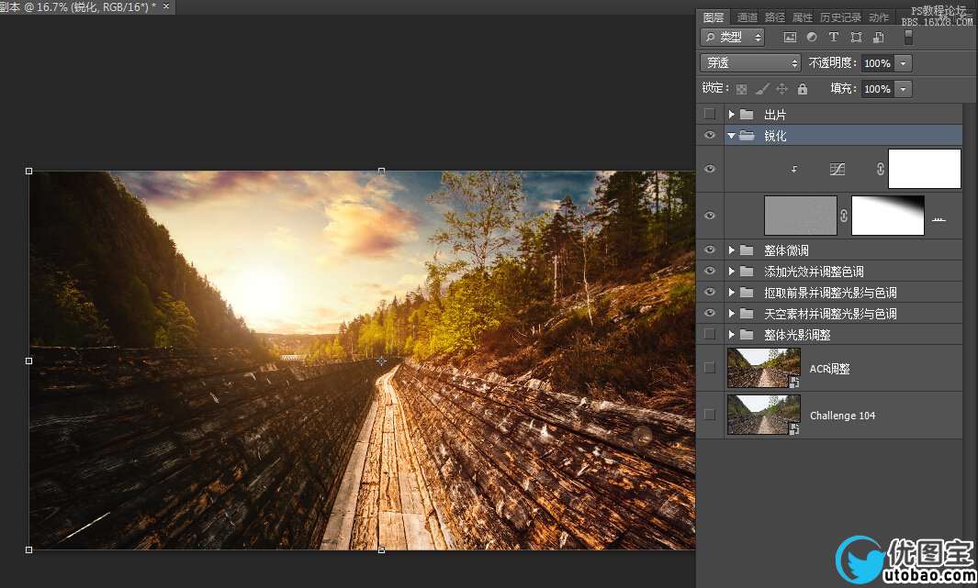Click smart object badge on Challenge 104 thumbnail
Screen dimensions: 978x588
(x=794, y=428)
